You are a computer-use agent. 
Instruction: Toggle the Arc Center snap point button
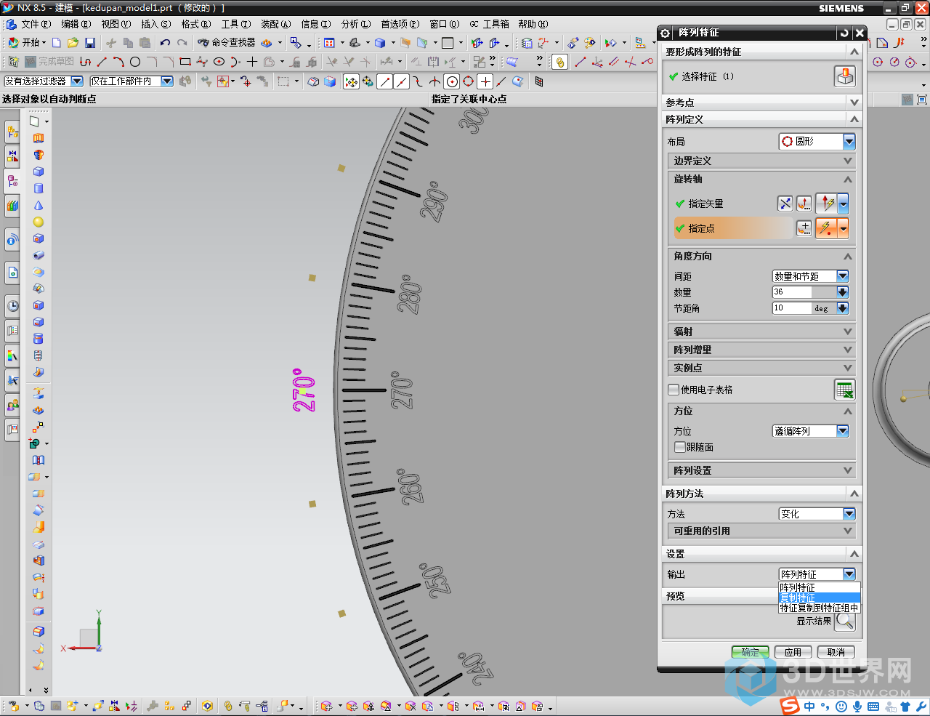click(x=452, y=81)
